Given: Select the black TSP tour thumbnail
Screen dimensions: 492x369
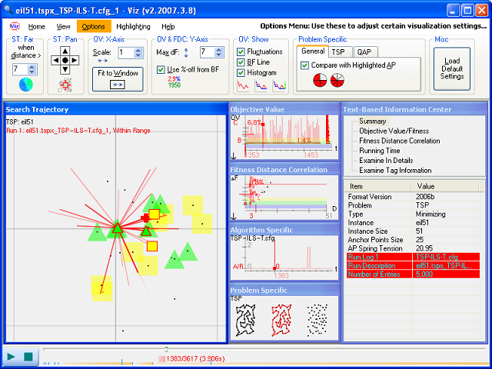Looking at the screenshot, I should (x=246, y=321).
